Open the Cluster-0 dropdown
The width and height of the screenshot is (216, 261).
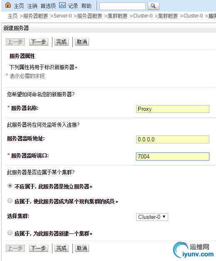(152, 217)
